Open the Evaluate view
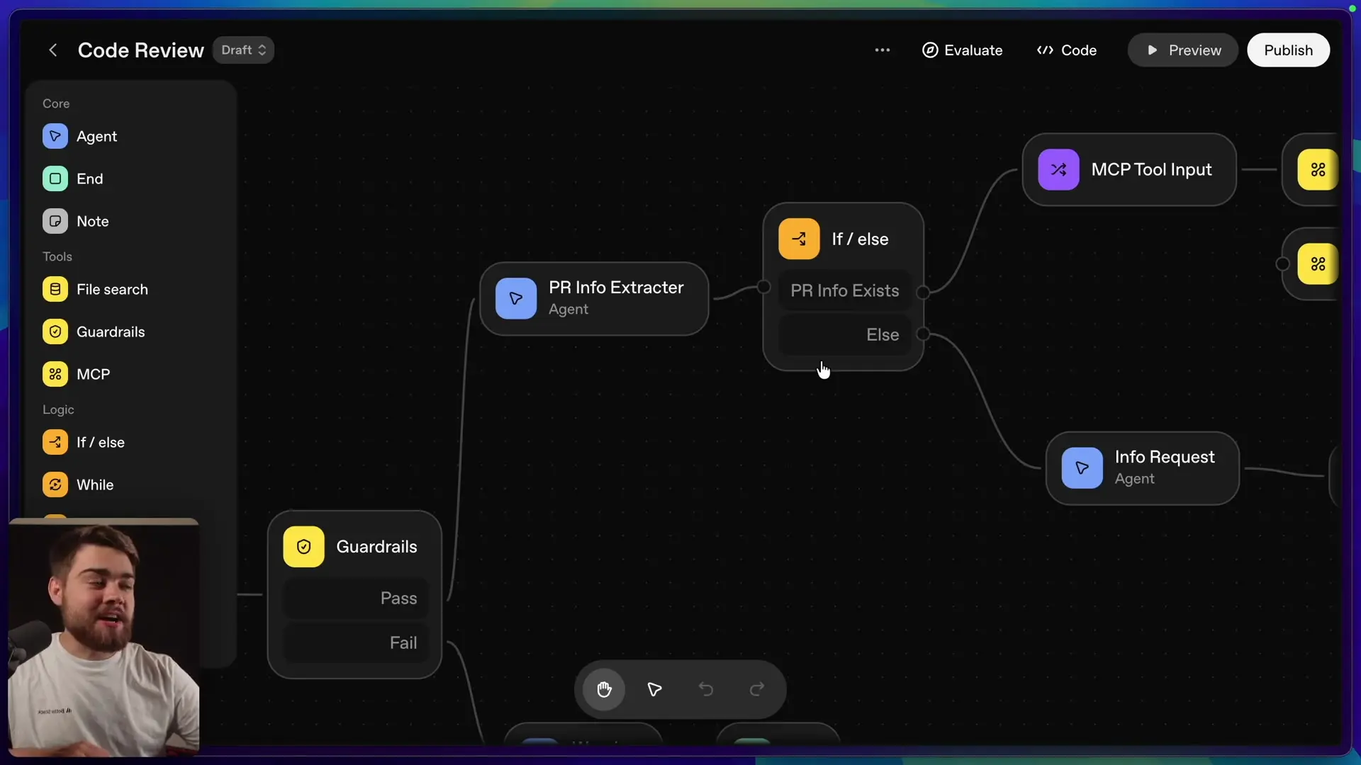The image size is (1361, 765). [962, 50]
